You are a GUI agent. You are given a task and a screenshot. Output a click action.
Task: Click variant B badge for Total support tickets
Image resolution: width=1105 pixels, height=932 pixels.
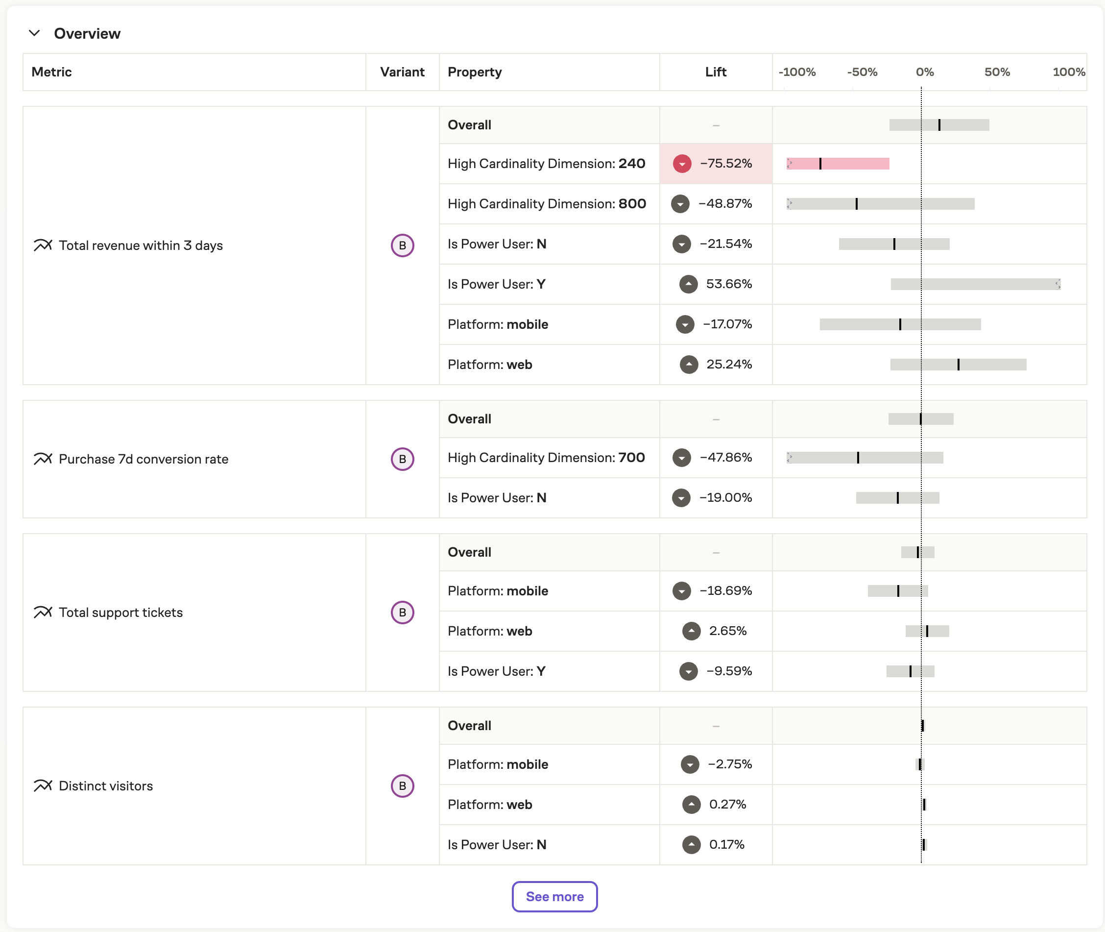402,613
